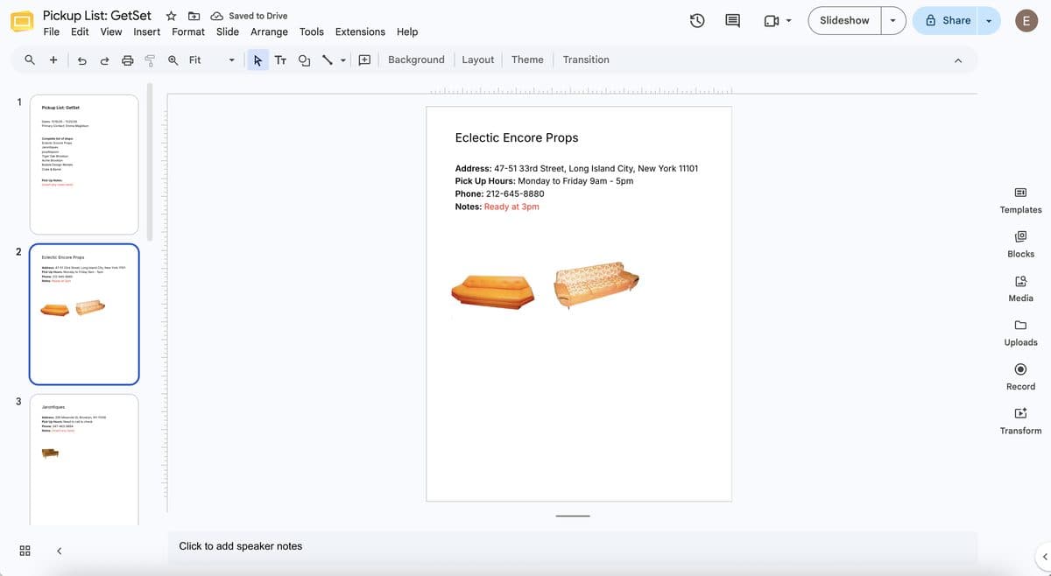Image resolution: width=1051 pixels, height=576 pixels.
Task: Open the search menus magnifier icon
Action: [x=30, y=60]
